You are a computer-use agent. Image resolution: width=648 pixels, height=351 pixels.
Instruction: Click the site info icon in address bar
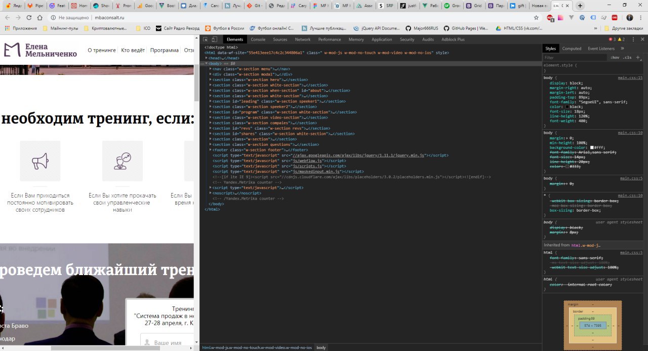[54, 18]
